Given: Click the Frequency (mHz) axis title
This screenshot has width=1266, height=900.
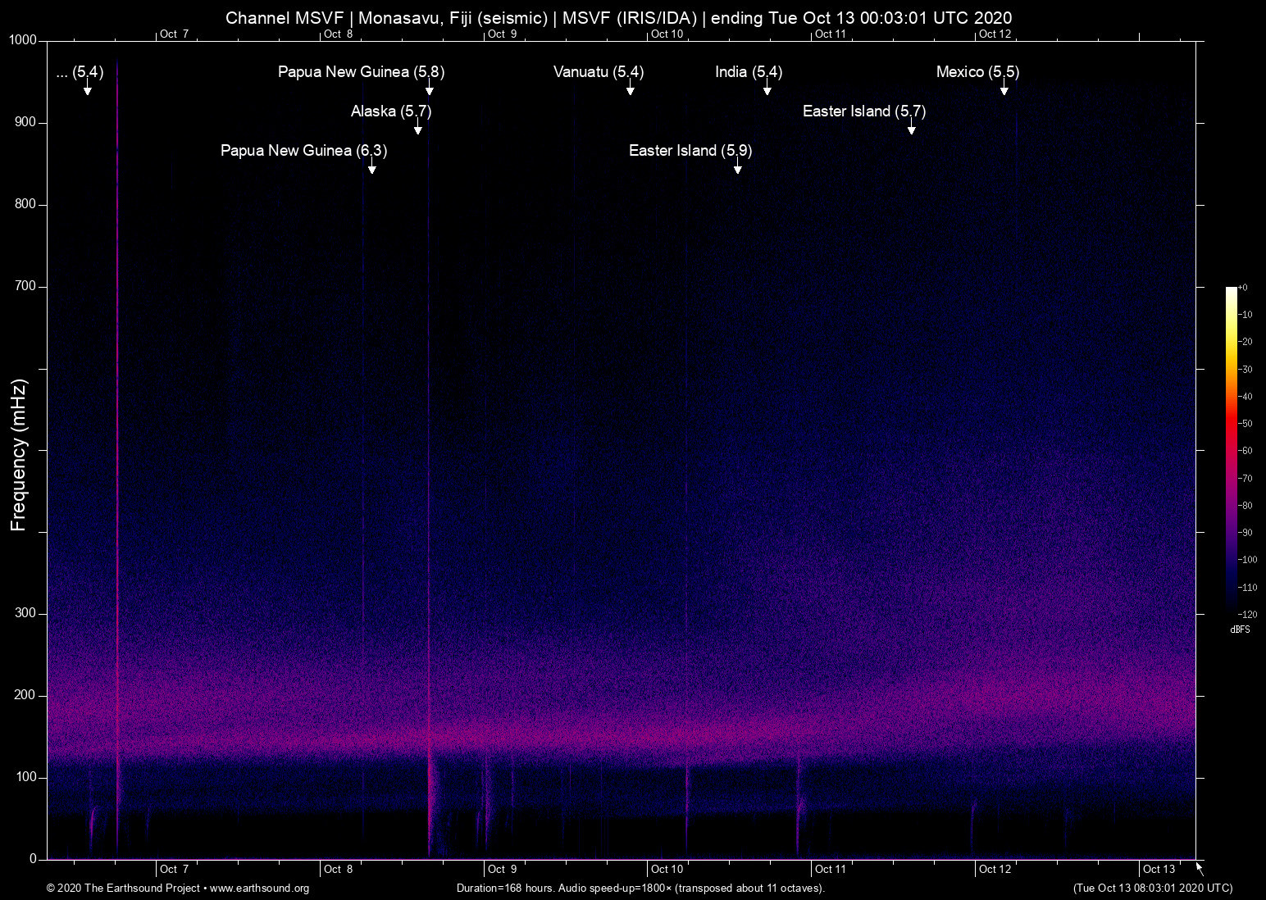Looking at the screenshot, I should [18, 451].
